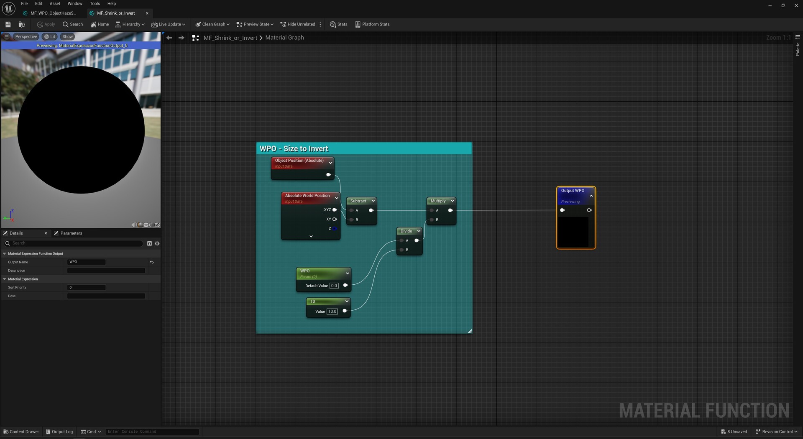803x439 pixels.
Task: Open the Stats panel toggle
Action: coord(338,24)
